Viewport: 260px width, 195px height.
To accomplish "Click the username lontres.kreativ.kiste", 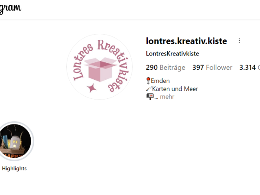I will (x=186, y=41).
